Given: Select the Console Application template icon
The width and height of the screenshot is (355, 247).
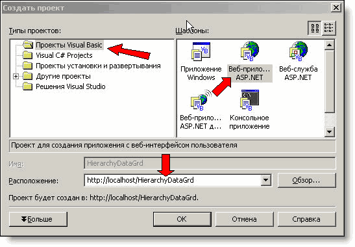Looking at the screenshot, I should click(x=250, y=100).
